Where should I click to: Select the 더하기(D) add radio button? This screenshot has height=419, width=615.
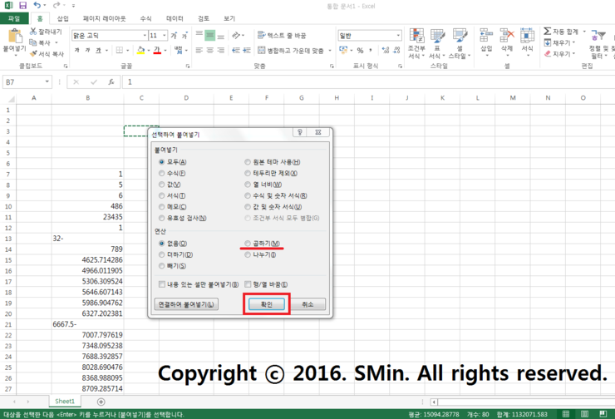161,254
